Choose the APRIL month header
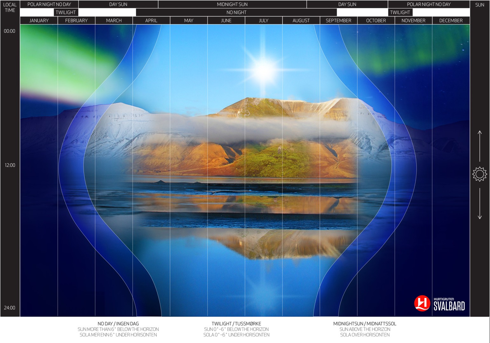The height and width of the screenshot is (343, 490). click(x=151, y=21)
